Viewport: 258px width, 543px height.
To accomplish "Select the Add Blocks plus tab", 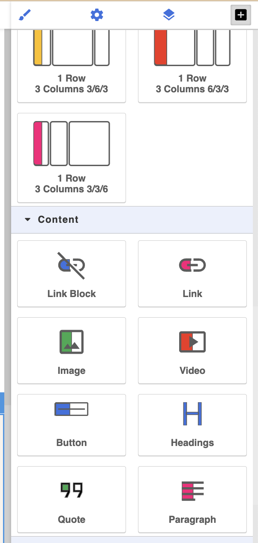I will [241, 15].
